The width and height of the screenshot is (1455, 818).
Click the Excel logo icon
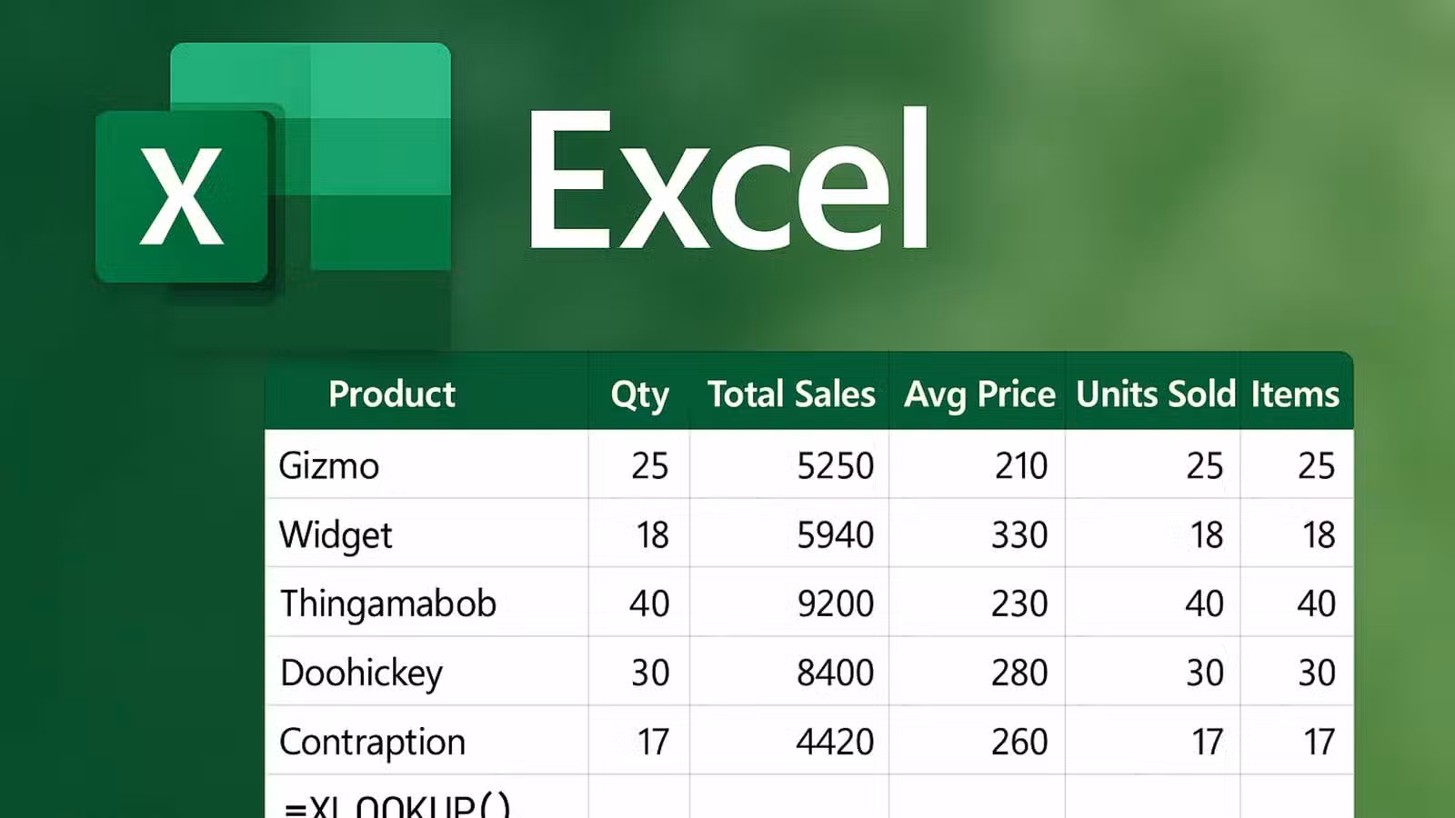pos(273,164)
